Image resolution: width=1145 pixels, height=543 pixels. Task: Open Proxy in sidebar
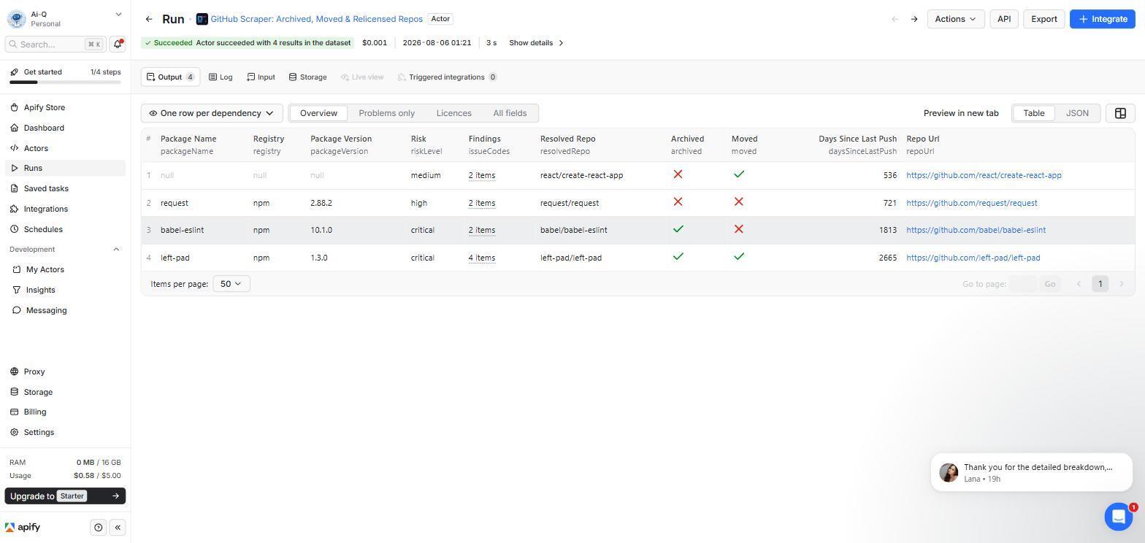(65, 371)
